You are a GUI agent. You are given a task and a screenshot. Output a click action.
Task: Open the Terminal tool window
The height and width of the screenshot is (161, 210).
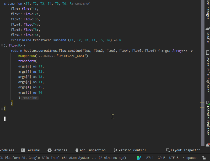pos(31,150)
